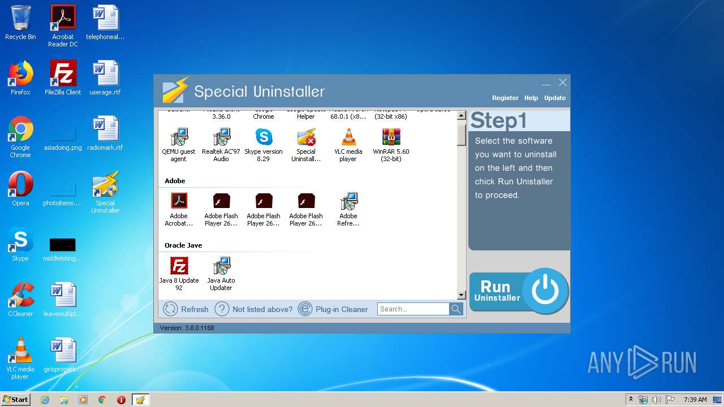Open Not listed above? help
The height and width of the screenshot is (407, 724).
(254, 309)
